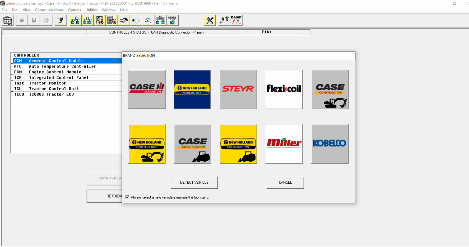Click the hand toolbar icon
The width and height of the screenshot is (469, 247).
(148, 20)
